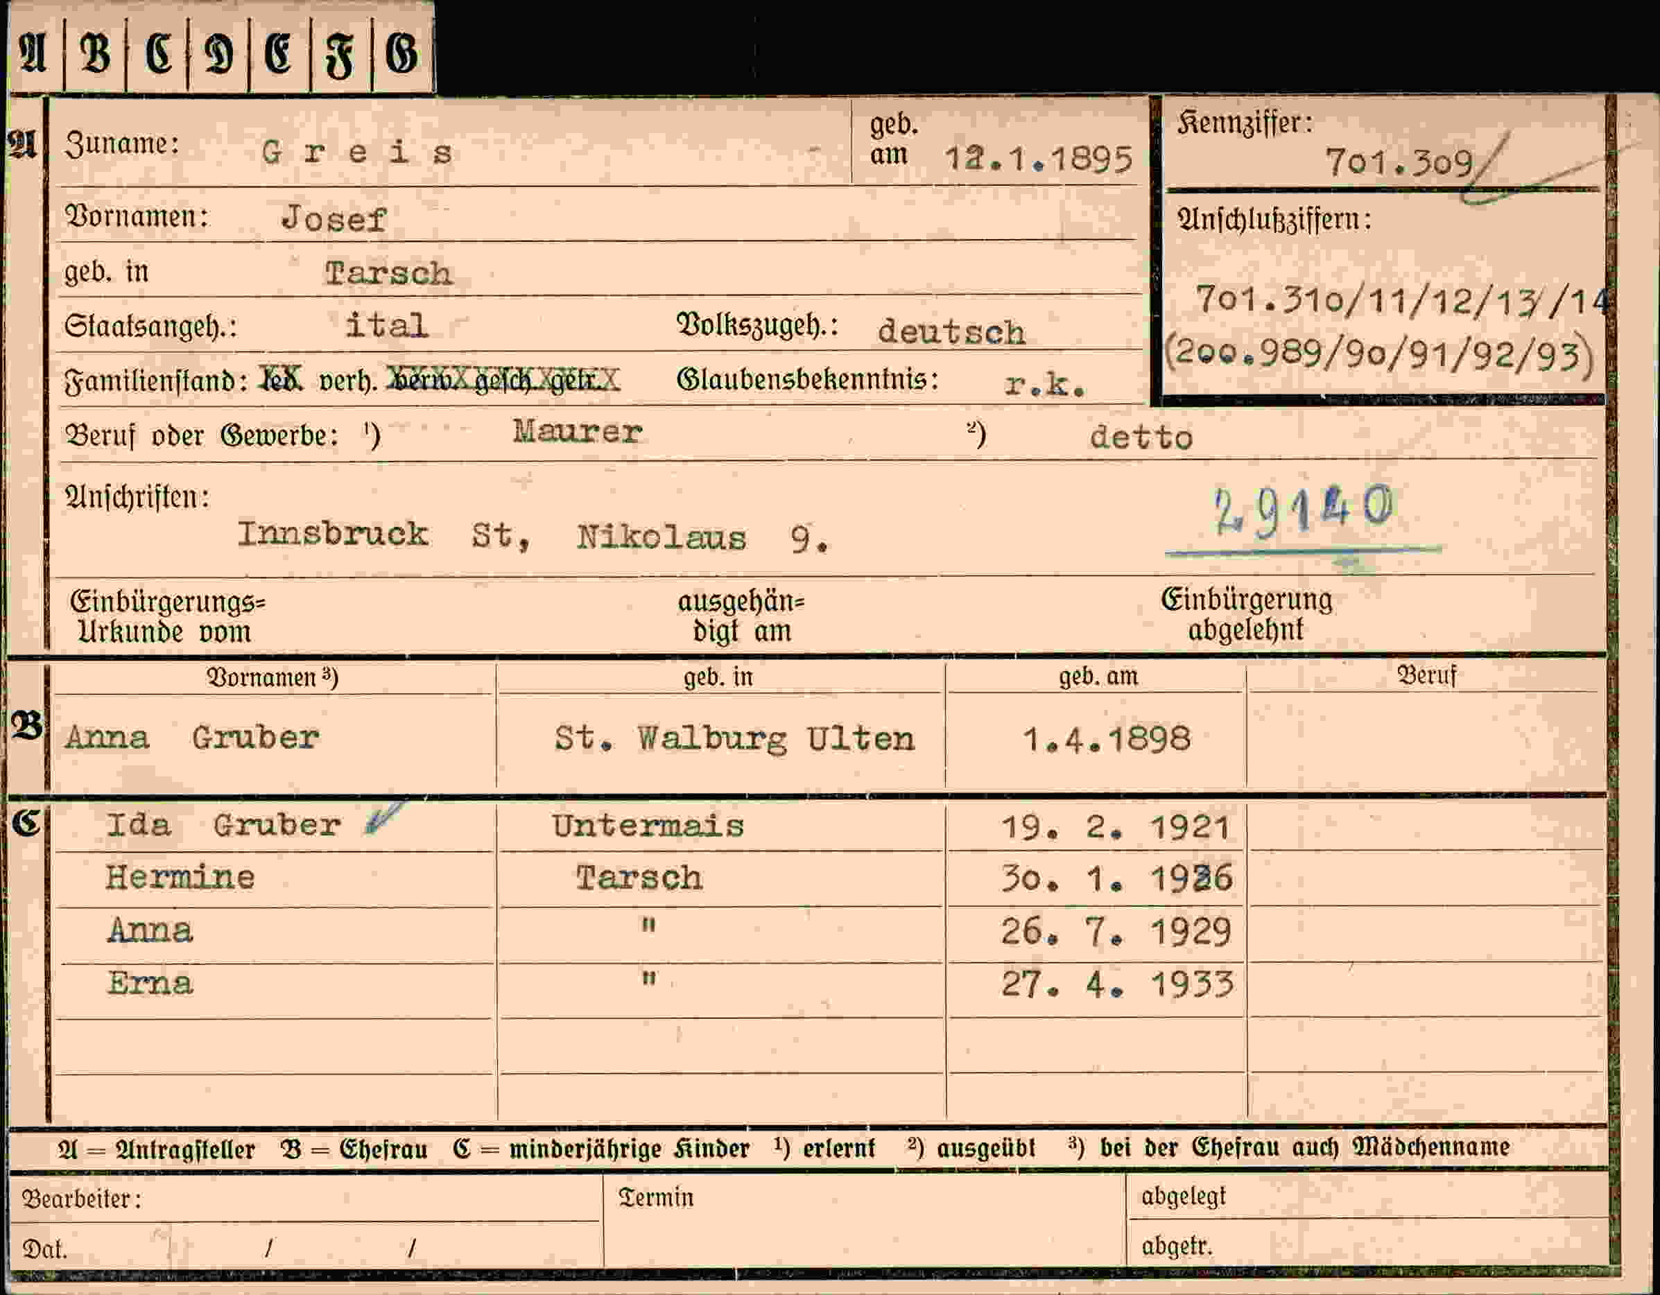
Task: Click the birthplace 'Untermais'
Action: (x=648, y=826)
